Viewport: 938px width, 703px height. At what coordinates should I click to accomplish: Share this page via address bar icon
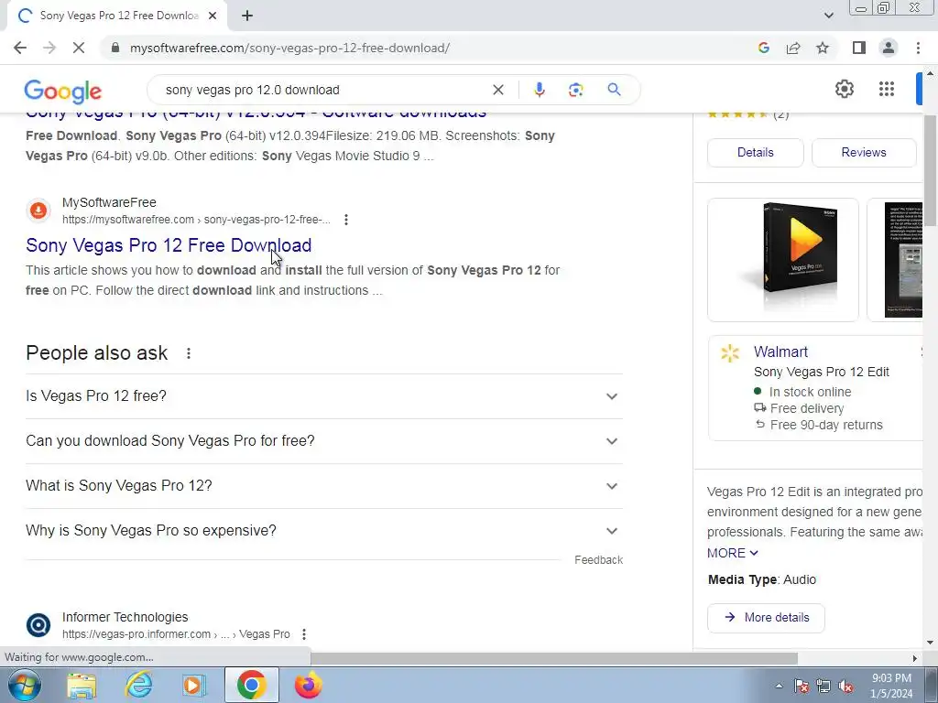coord(793,48)
